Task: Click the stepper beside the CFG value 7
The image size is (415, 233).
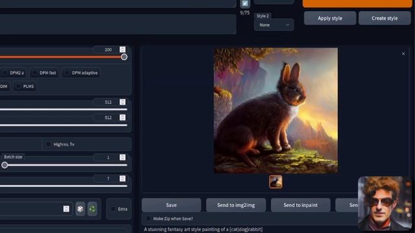Action: 123,179
